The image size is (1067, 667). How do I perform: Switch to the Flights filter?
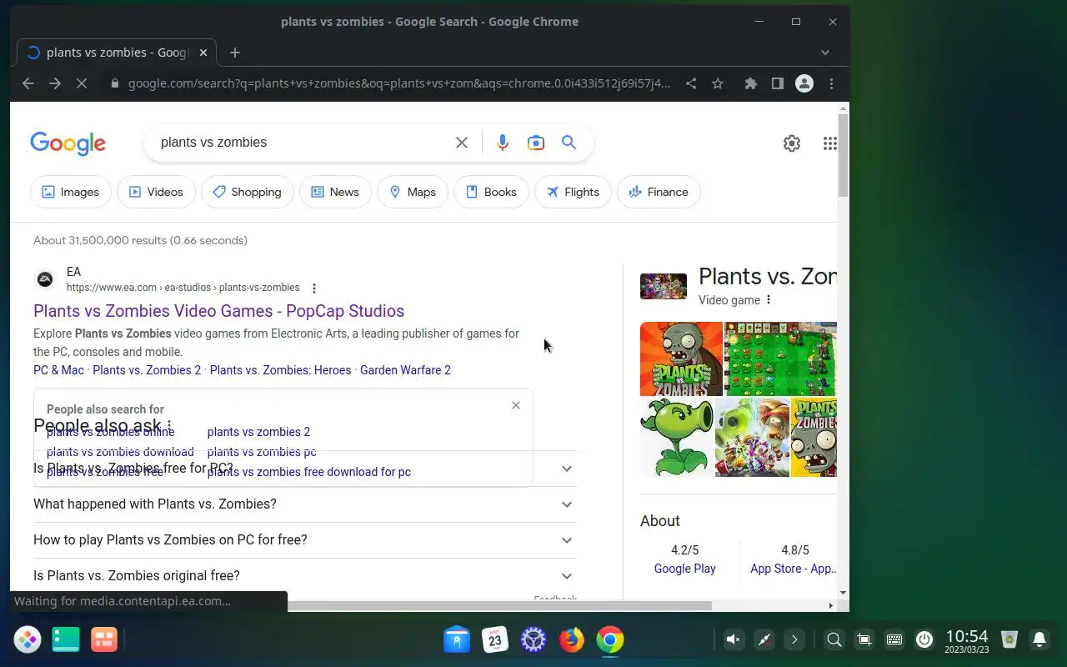tap(573, 192)
